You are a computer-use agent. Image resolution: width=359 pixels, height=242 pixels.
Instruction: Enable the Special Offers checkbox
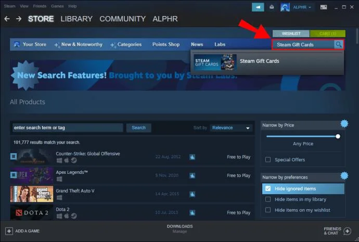268,160
